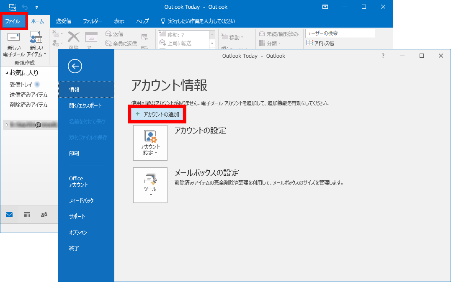The image size is (451, 282).
Task: Click the back arrow in Backstage view
Action: coord(75,66)
